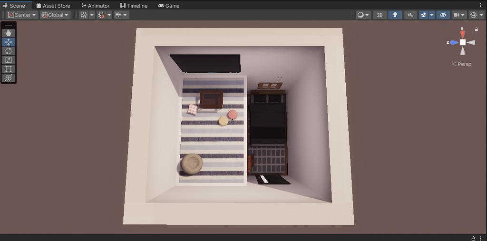Open the Center pivot dropdown
Viewport: 487px width, 241px height.
[22, 15]
